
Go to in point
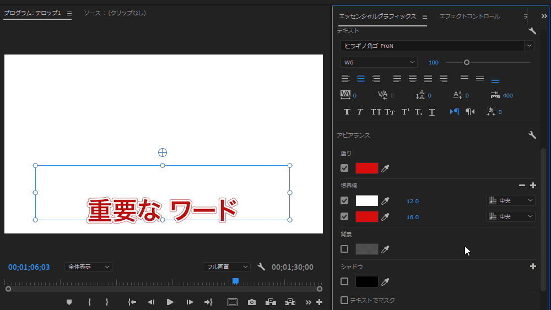click(x=132, y=302)
